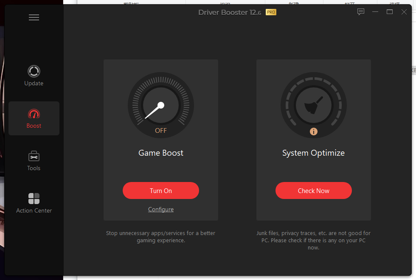Viewport: 416px width, 280px height.
Task: Switch to the Update tab label
Action: 34,83
